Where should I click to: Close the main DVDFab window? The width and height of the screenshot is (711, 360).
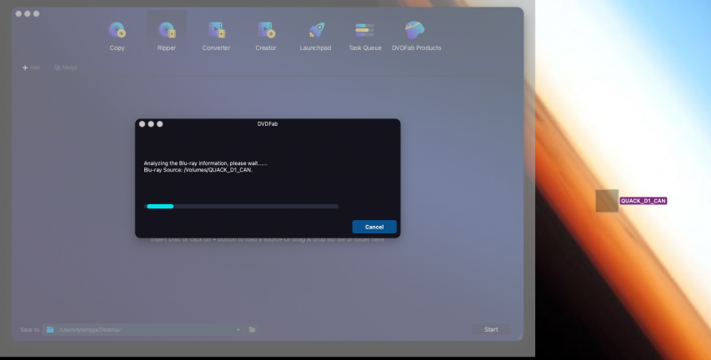(x=18, y=13)
